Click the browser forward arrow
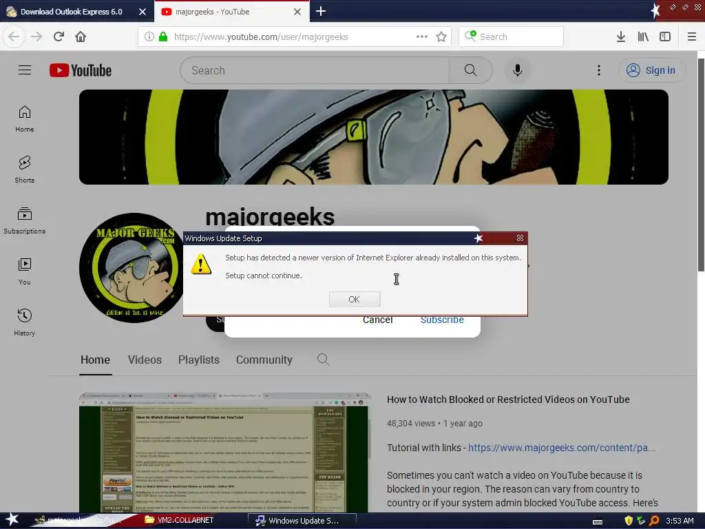 tap(36, 37)
